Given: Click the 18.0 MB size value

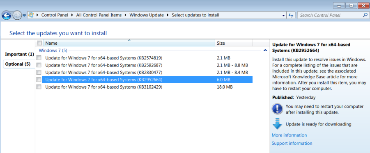Looking at the screenshot, I should pos(225,87).
